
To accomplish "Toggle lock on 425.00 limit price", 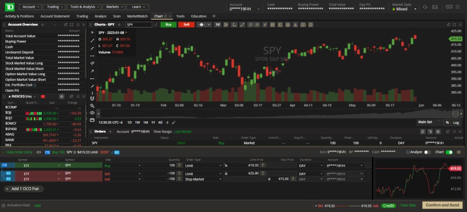I will click(x=225, y=174).
